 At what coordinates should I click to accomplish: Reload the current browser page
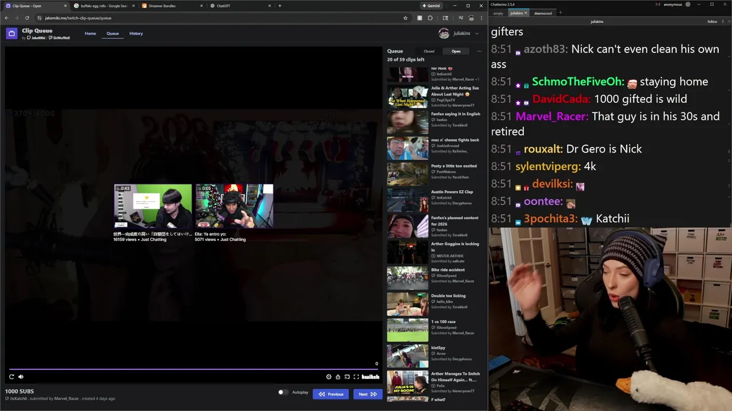[x=27, y=18]
